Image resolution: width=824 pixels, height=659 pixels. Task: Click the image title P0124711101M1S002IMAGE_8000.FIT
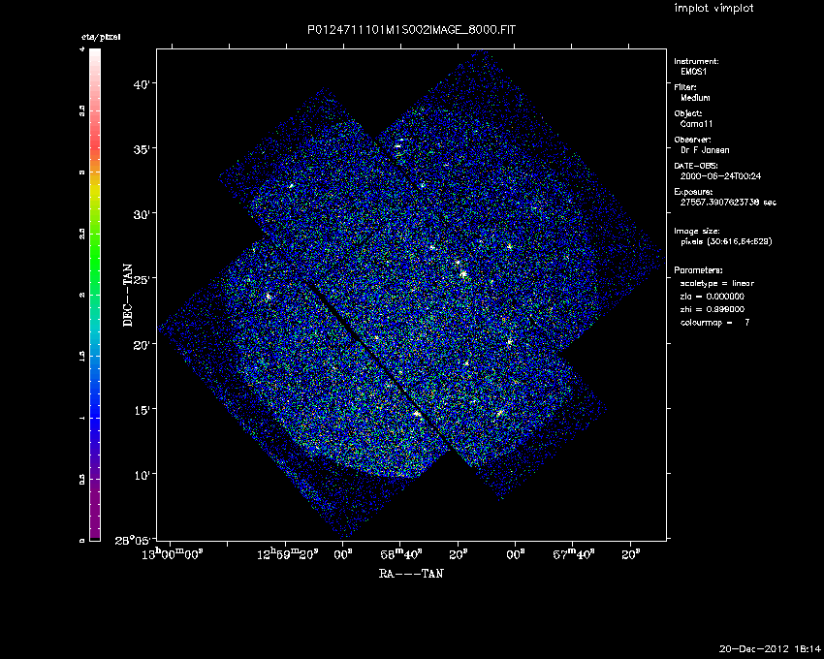click(412, 30)
